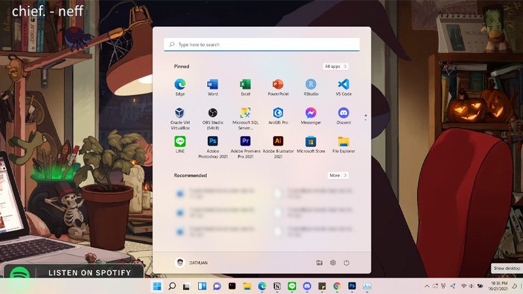The image size is (523, 294).
Task: Click Listen on Spotify banner
Action: point(73,272)
